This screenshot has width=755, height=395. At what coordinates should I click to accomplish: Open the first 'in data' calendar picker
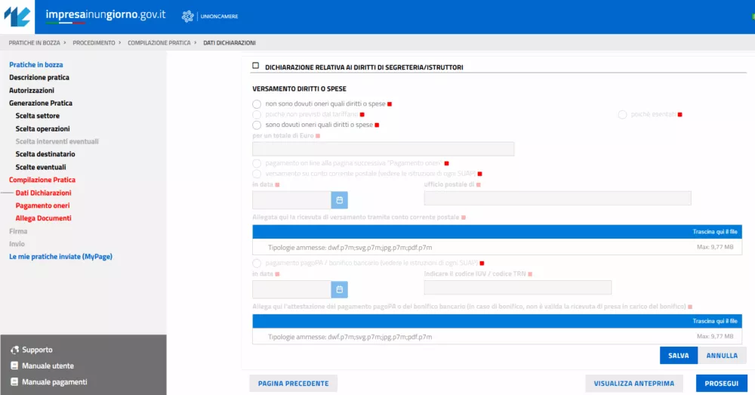tap(339, 200)
